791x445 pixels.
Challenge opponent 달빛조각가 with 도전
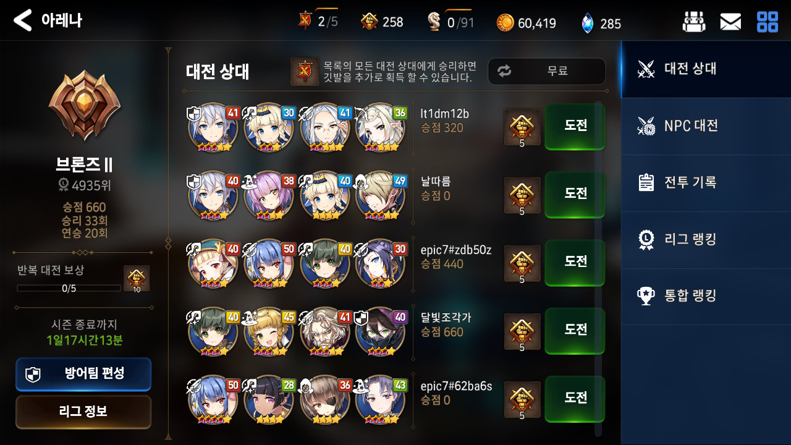coord(575,330)
